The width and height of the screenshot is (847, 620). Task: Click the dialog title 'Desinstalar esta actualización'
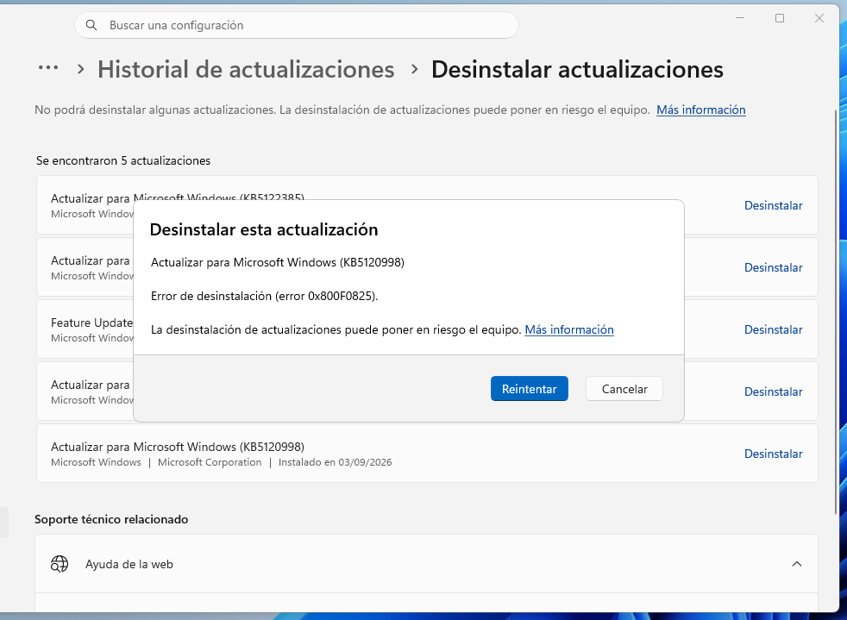click(x=264, y=229)
